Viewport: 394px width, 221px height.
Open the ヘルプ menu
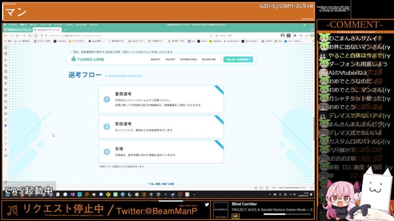(93, 25)
